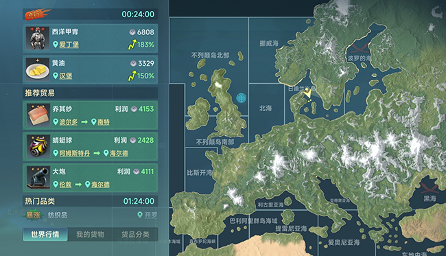Screen dimensions: 446x256
Task: Click the 150% price increase arrow
Action: [132, 76]
